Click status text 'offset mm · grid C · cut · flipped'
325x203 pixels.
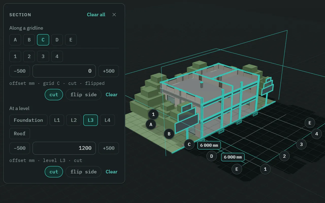(x=57, y=83)
